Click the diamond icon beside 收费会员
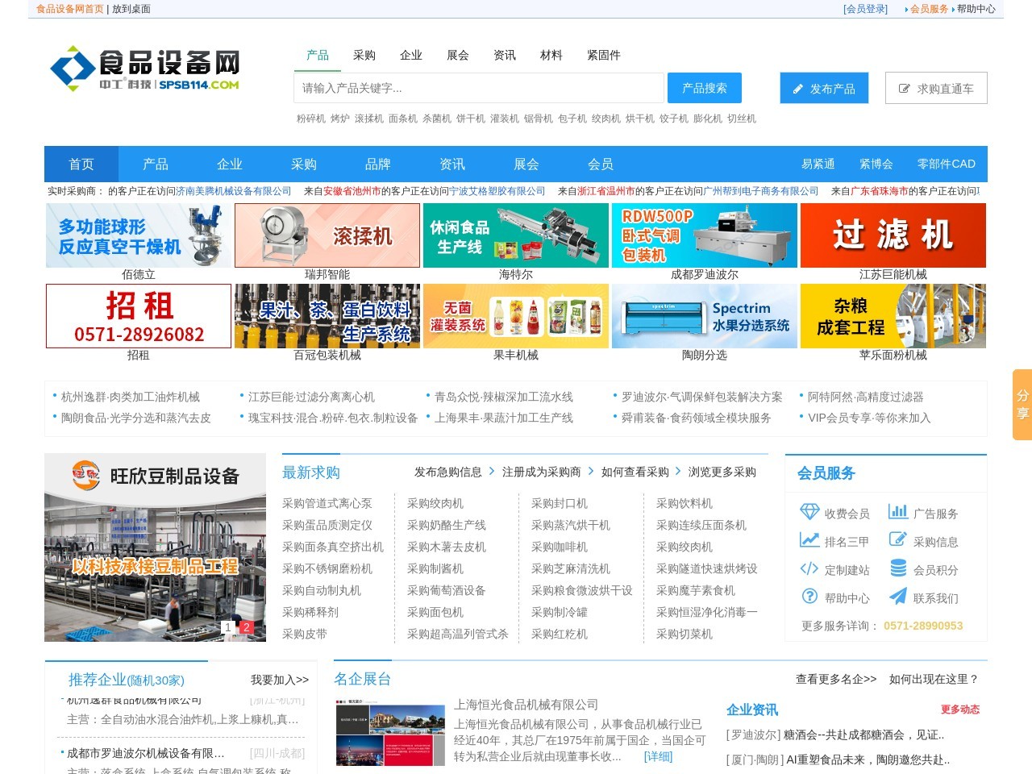Image resolution: width=1032 pixels, height=774 pixels. pyautogui.click(x=809, y=512)
